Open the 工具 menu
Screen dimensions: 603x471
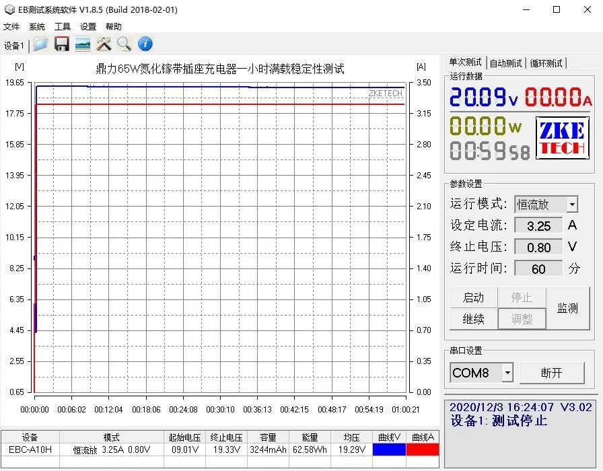click(63, 26)
